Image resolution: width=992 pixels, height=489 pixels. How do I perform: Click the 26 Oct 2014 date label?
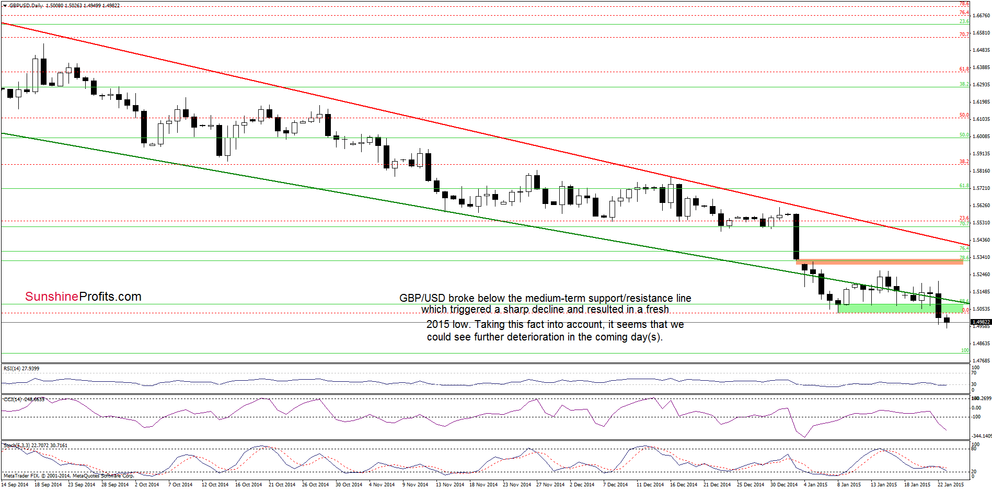point(315,485)
